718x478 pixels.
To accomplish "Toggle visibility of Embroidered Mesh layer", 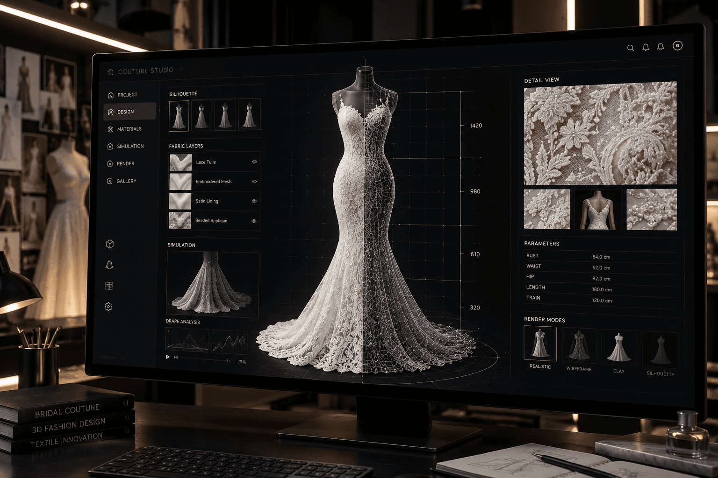I will (x=254, y=182).
